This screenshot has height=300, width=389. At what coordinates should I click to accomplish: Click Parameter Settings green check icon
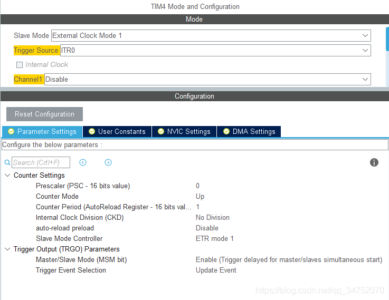(11, 131)
